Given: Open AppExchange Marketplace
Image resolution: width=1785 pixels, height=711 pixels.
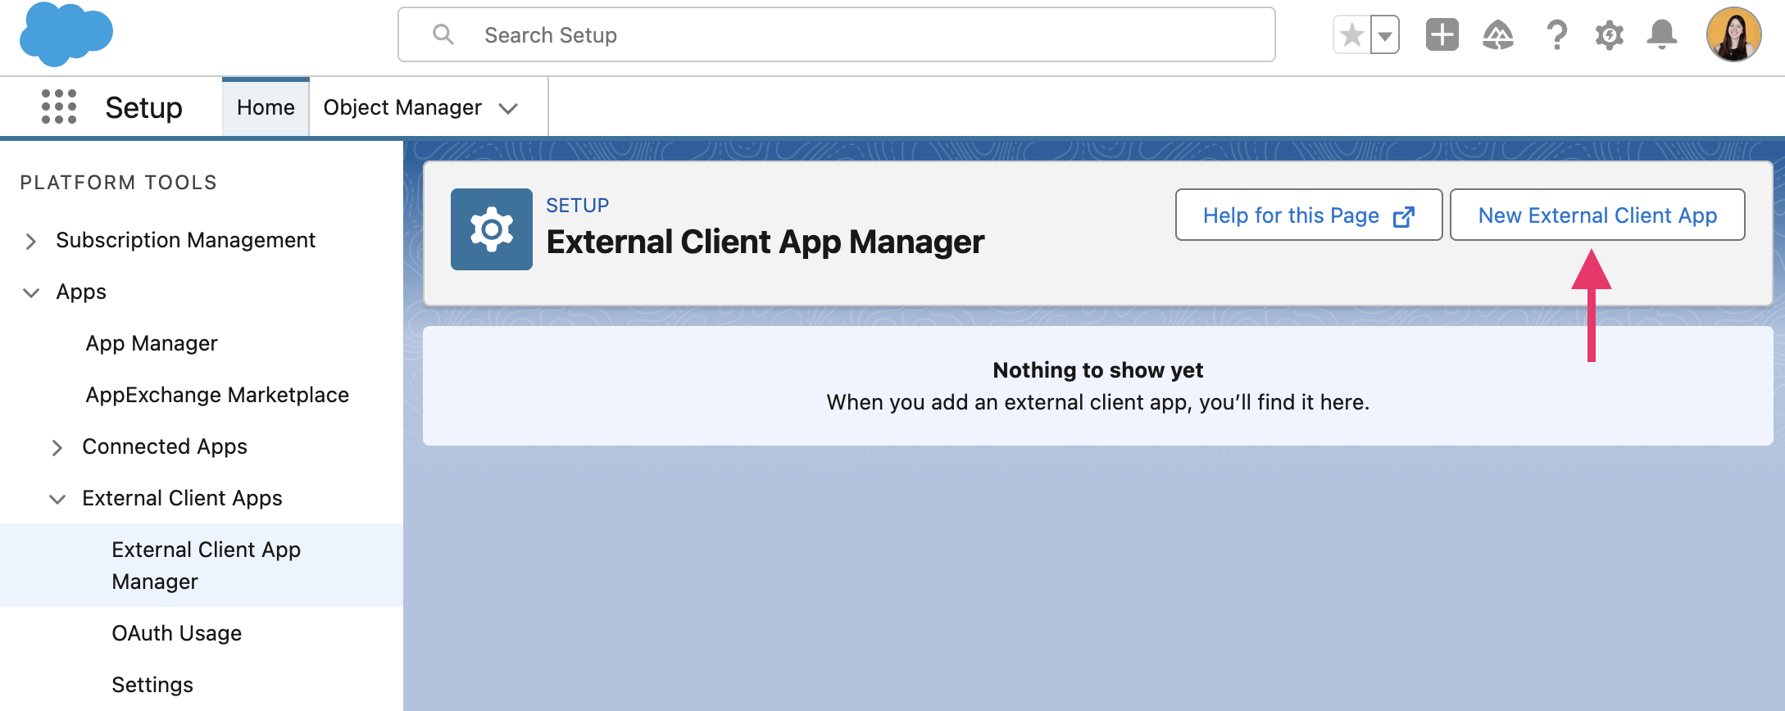Looking at the screenshot, I should click(x=217, y=395).
